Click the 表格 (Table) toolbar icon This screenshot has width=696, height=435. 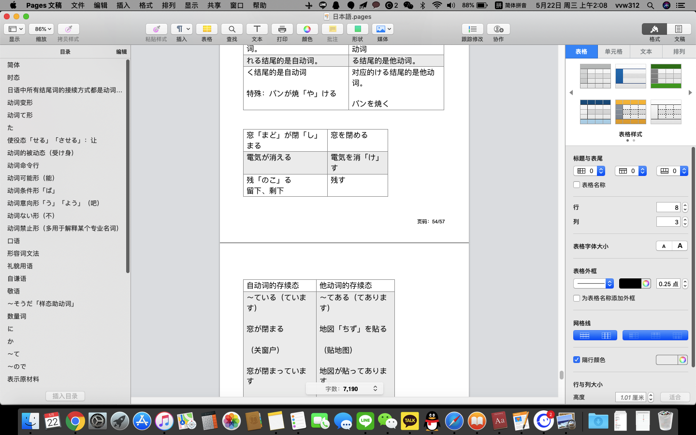[207, 29]
